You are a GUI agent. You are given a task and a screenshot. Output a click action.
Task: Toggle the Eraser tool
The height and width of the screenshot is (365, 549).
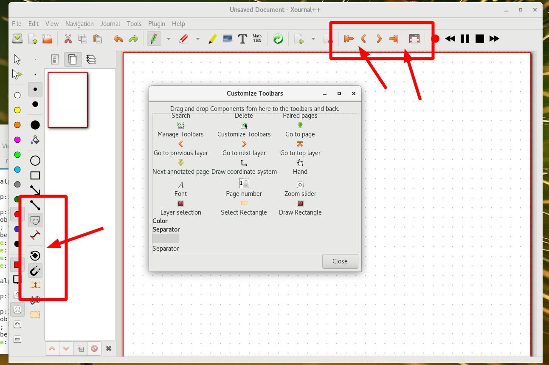point(183,39)
